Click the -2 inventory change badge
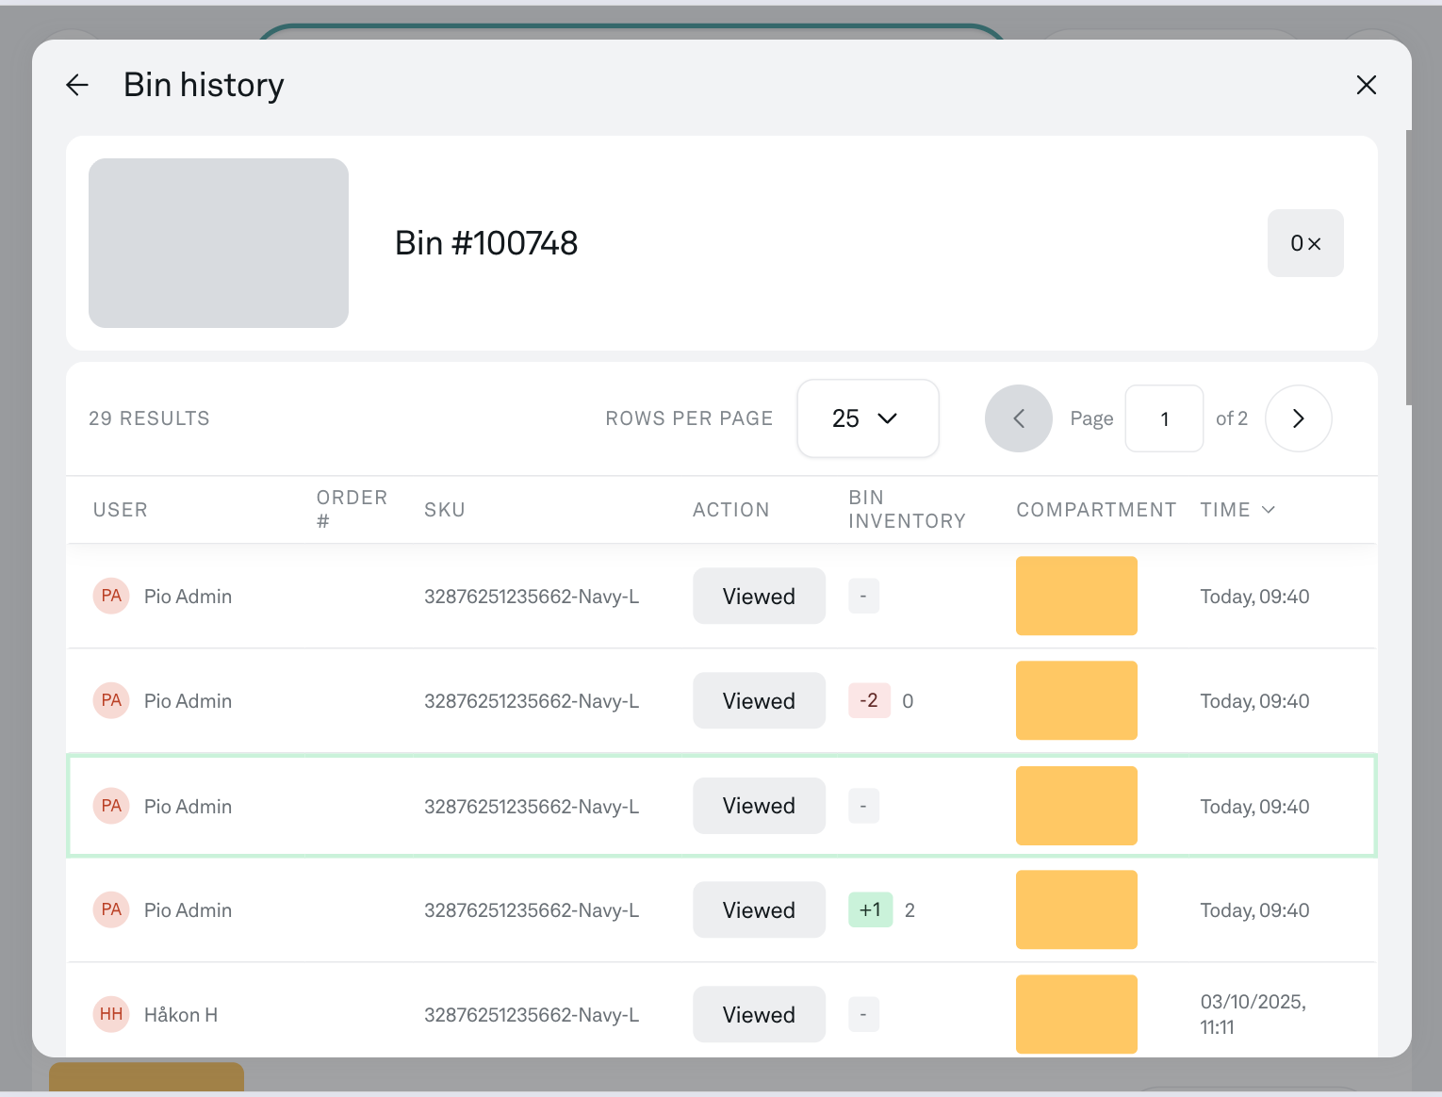 click(x=869, y=701)
